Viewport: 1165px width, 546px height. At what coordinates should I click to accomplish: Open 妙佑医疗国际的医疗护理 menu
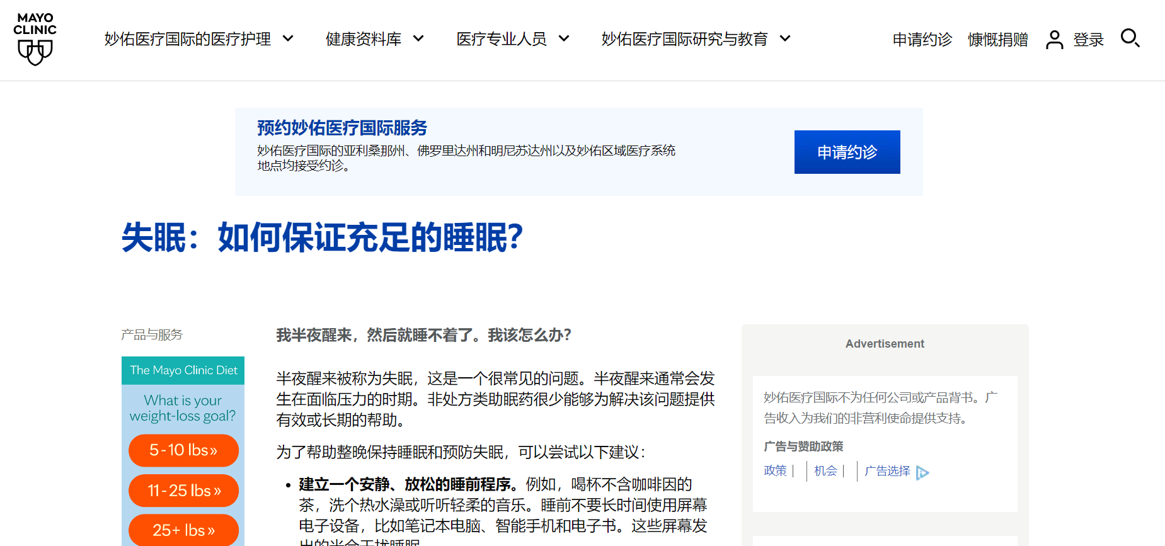point(188,39)
